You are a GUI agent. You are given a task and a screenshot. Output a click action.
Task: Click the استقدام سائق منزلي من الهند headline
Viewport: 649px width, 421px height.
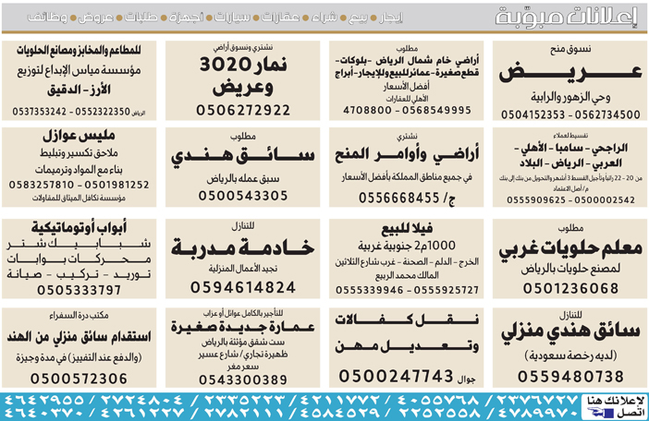[79, 337]
